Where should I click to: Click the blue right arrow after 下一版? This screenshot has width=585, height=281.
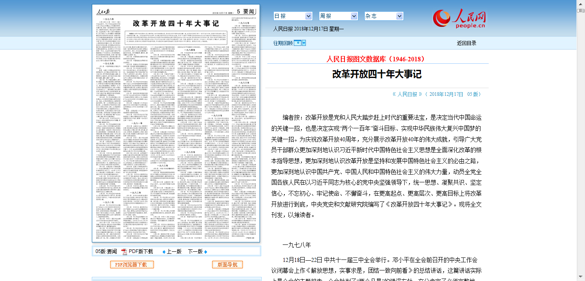click(x=206, y=252)
